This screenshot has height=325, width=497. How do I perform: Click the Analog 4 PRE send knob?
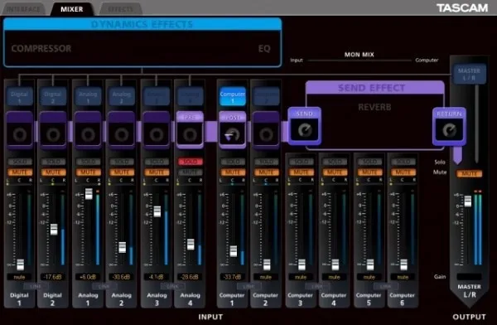click(x=190, y=134)
